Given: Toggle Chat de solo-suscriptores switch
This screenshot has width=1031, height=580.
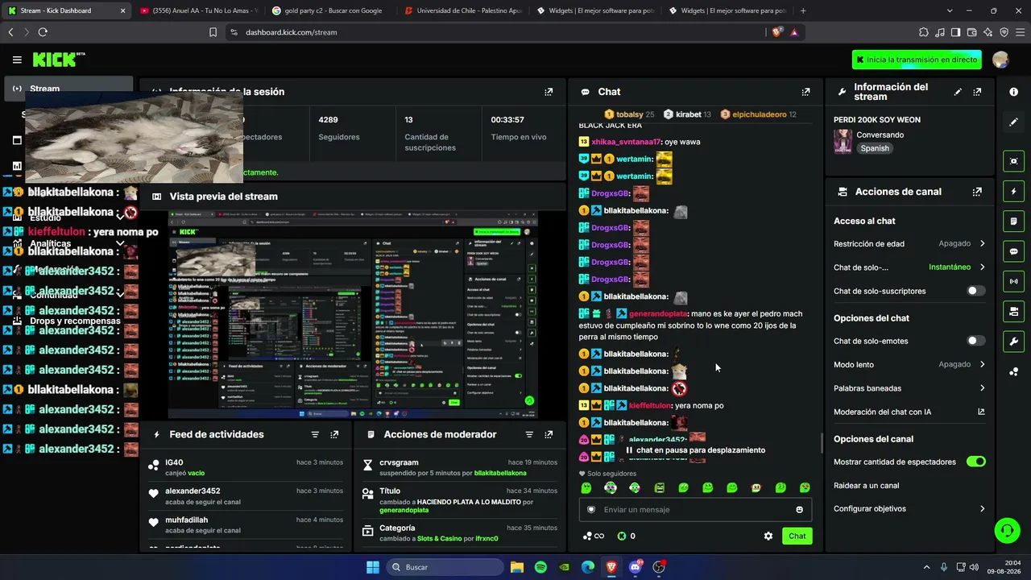Looking at the screenshot, I should pyautogui.click(x=975, y=291).
